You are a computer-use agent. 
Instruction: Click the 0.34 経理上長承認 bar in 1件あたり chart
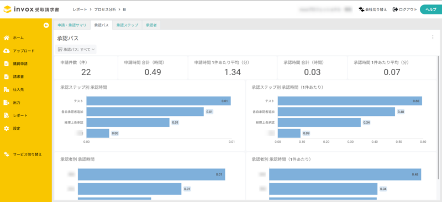click(319, 123)
